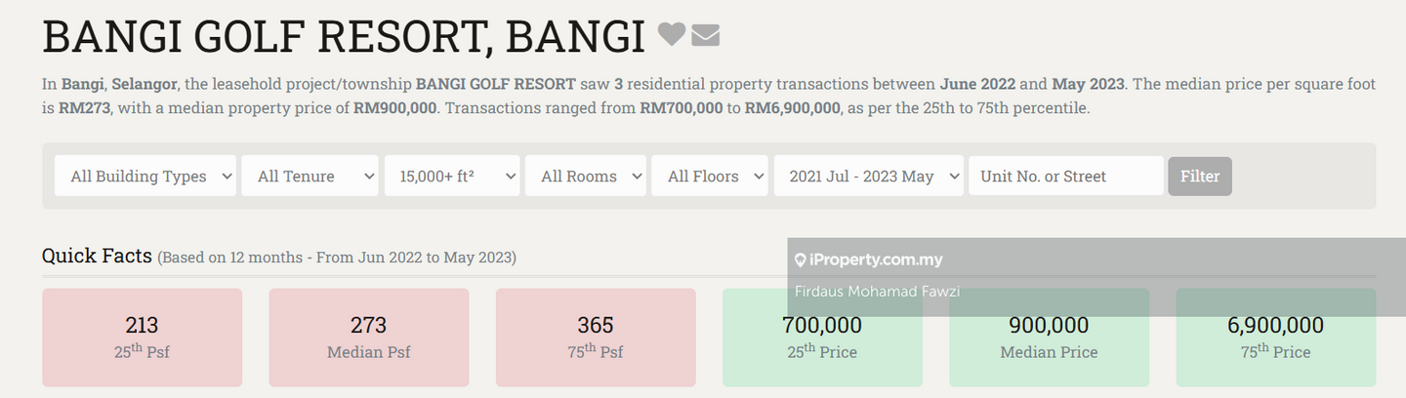Click the Quick Facts section heading

click(x=97, y=257)
